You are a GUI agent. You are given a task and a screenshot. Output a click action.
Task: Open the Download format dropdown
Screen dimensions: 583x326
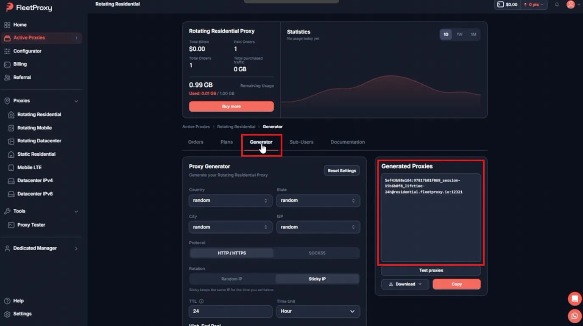click(405, 284)
